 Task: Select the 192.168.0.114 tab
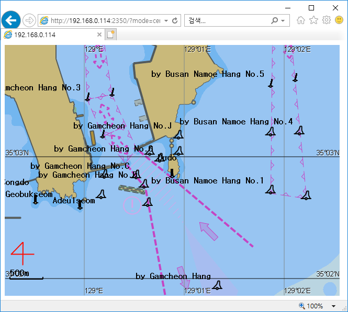coord(50,34)
